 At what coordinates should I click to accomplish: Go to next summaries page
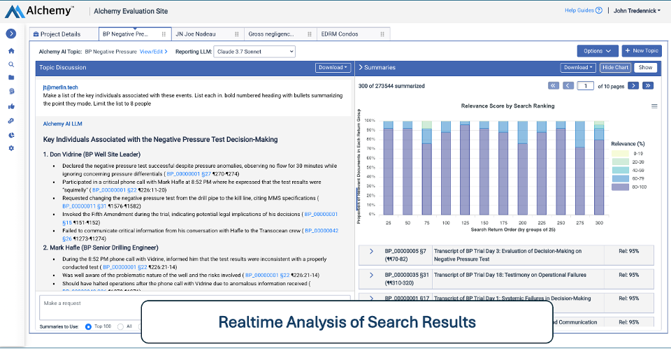click(633, 85)
